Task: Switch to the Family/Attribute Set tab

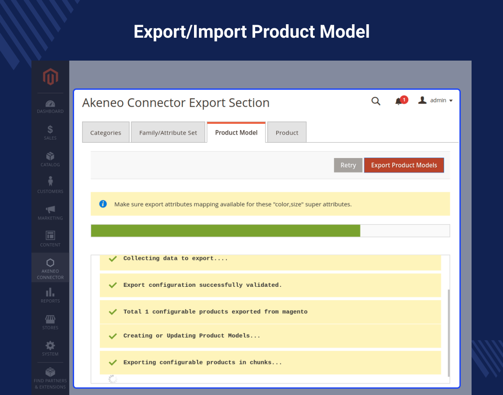Action: [x=168, y=132]
